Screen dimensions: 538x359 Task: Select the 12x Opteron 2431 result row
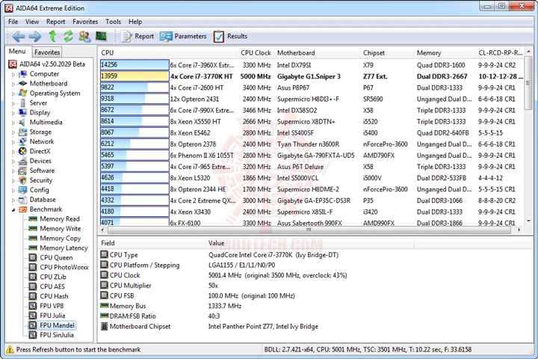tap(312, 99)
